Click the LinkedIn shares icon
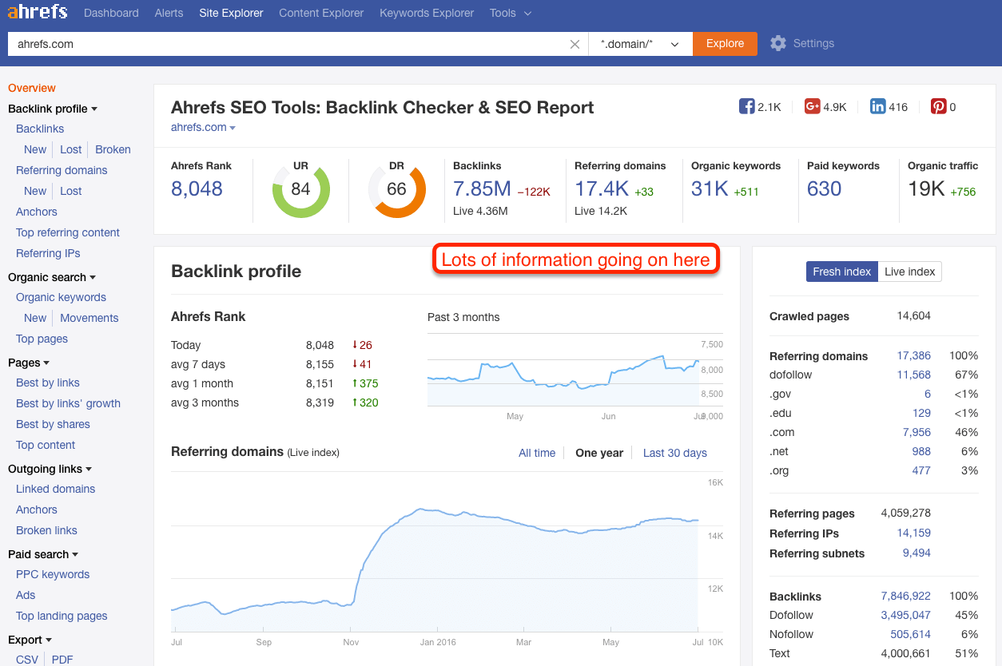Viewport: 1002px width, 666px height. point(878,106)
